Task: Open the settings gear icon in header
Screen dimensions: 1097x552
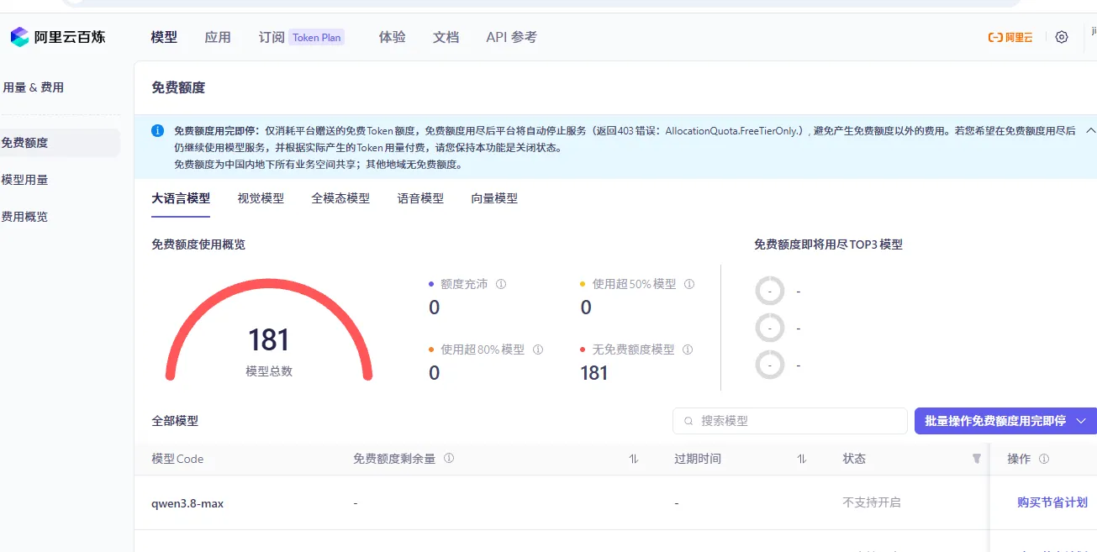Action: [x=1062, y=37]
